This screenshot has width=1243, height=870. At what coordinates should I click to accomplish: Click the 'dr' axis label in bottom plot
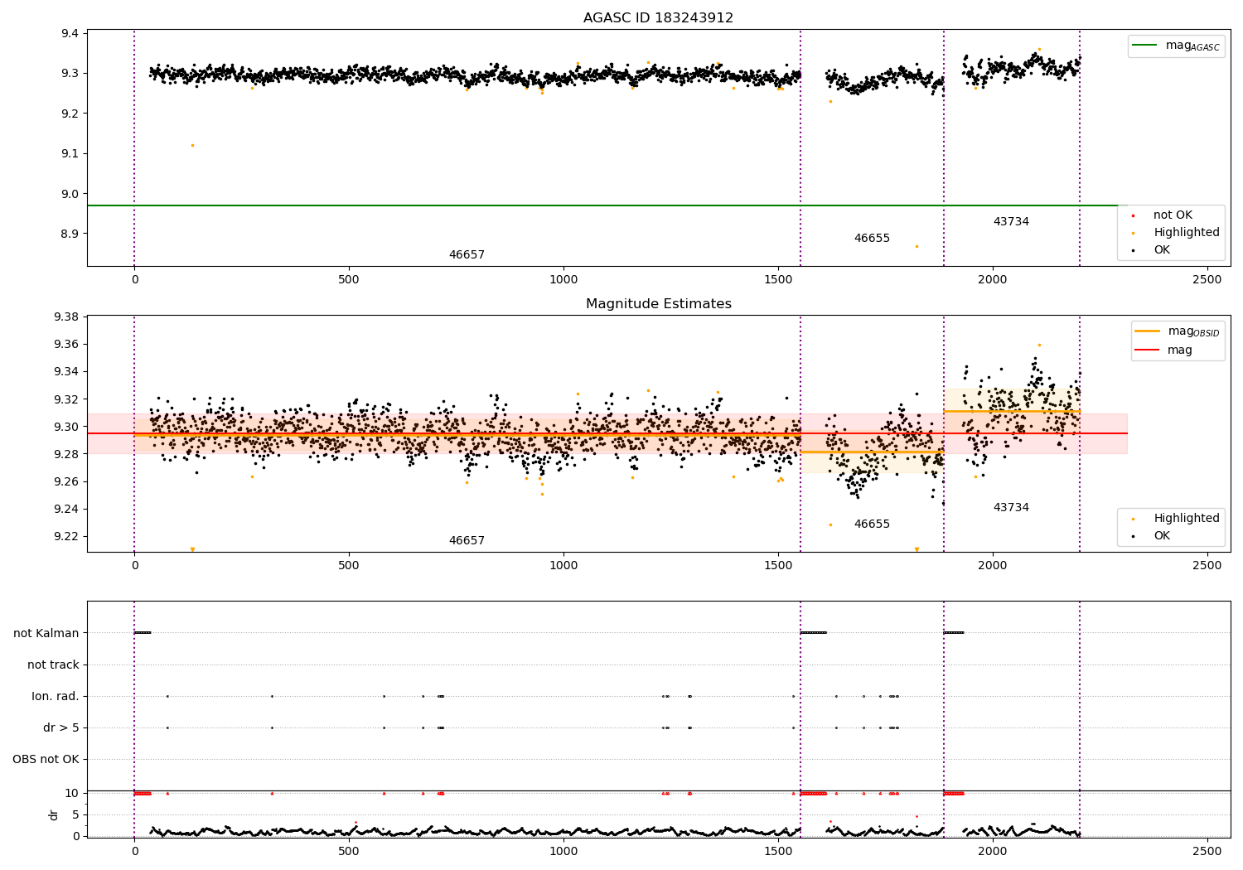(x=54, y=814)
